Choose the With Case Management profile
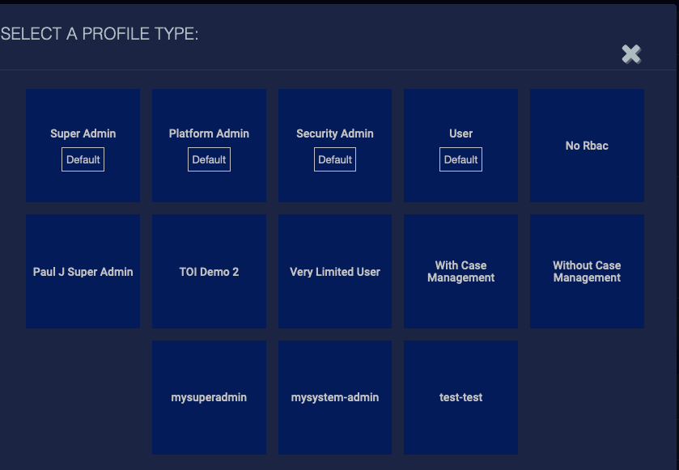The width and height of the screenshot is (679, 470). (460, 272)
